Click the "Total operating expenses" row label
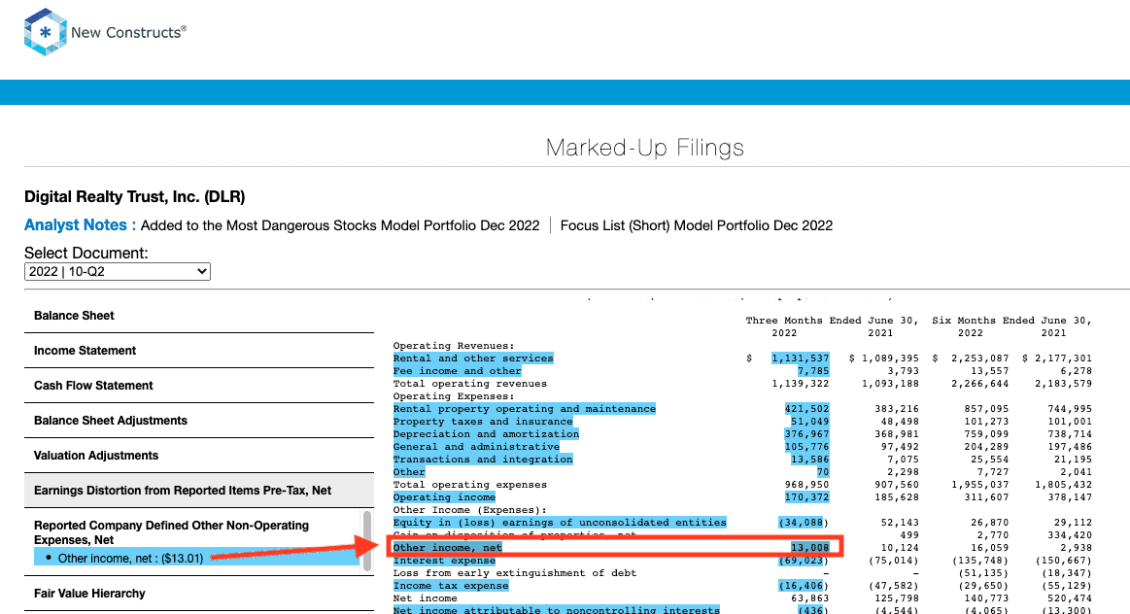1130x614 pixels. click(470, 484)
